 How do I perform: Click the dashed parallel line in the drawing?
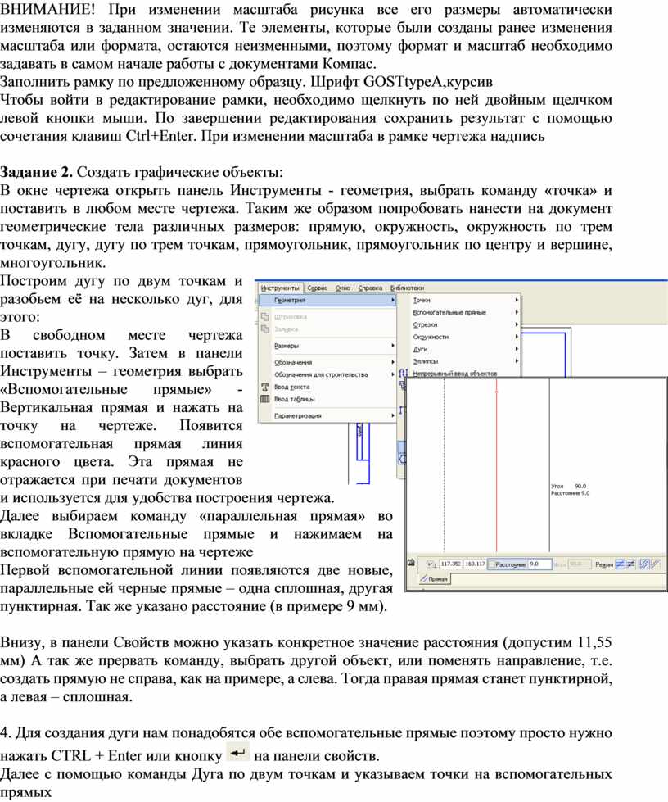445,465
